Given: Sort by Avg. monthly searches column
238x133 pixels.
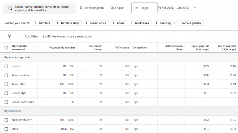Looking at the screenshot, I should pos(62,48).
